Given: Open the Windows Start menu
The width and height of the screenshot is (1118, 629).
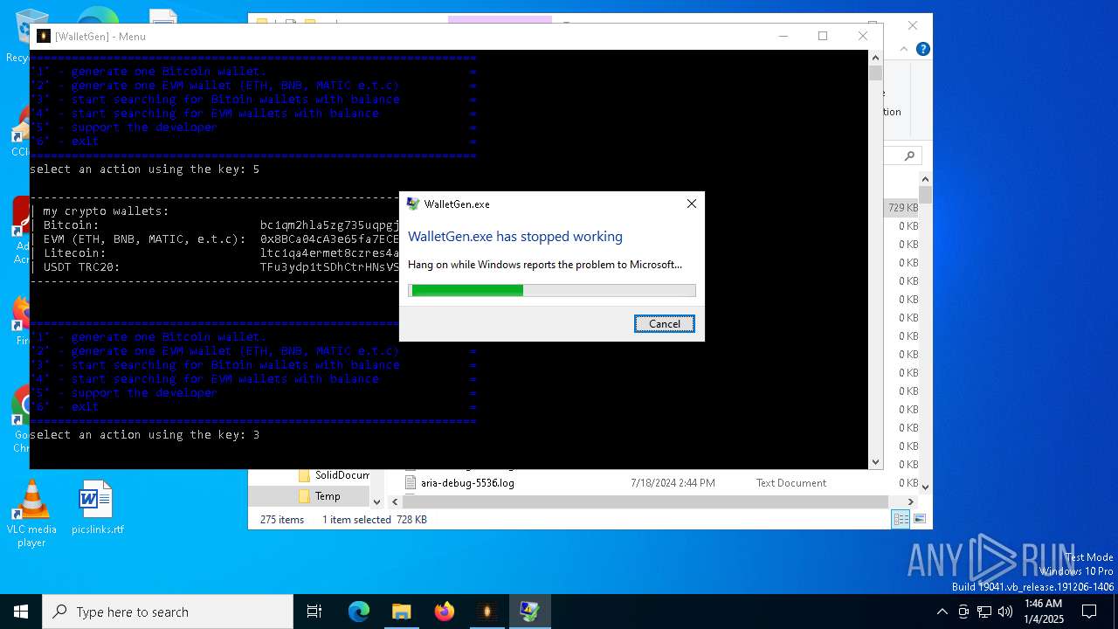Looking at the screenshot, I should point(21,612).
